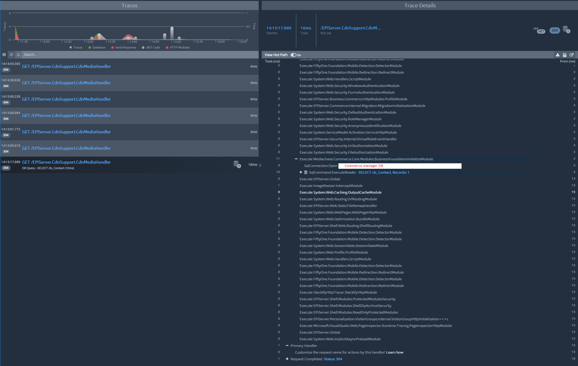Image resolution: width=578 pixels, height=366 pixels.
Task: Expand the SqlCommand.ExecuteReader row
Action: (x=301, y=172)
